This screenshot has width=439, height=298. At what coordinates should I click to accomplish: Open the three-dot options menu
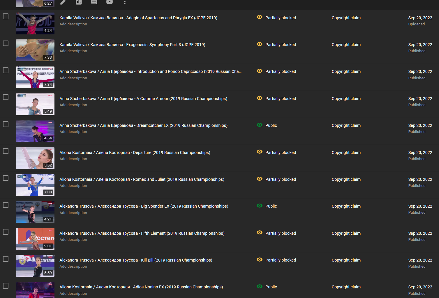coord(125,2)
